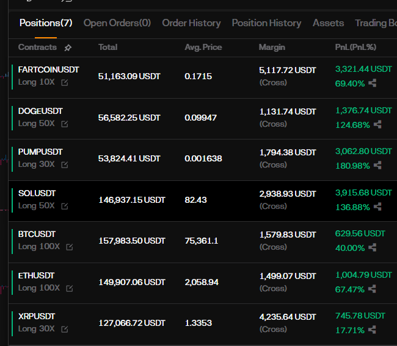Click the 1,794.38 USDT margin

[x=288, y=152]
